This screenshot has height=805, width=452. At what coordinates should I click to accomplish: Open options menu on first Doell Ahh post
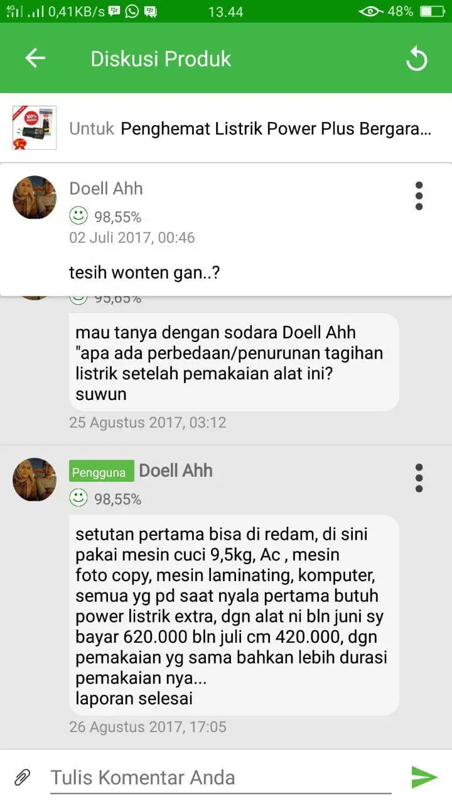[419, 196]
